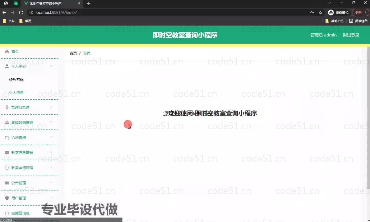This screenshot has width=370, height=222.
Task: Click the briefcase icon for 基础数据管理
Action: (7, 123)
